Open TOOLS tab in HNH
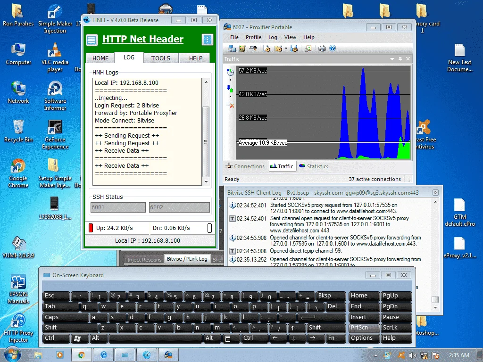Image resolution: width=483 pixels, height=362 pixels. [160, 58]
